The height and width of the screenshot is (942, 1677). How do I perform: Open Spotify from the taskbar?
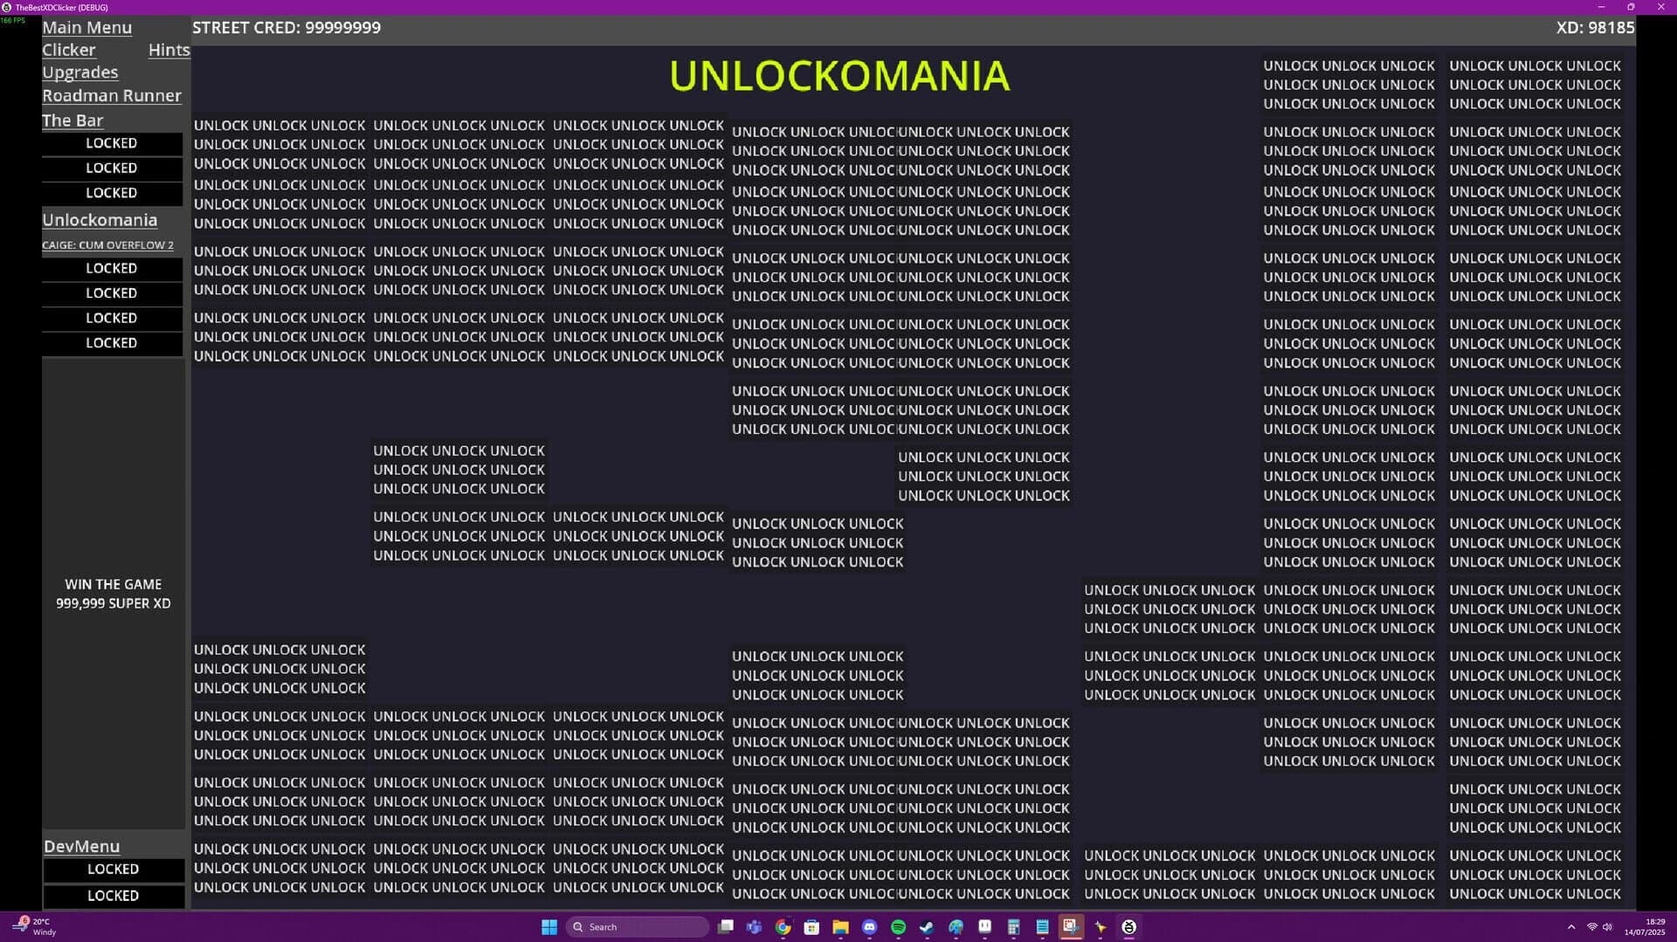898,927
